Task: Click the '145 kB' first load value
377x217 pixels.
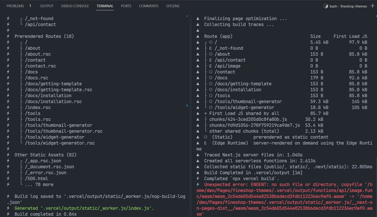Action: (359, 102)
